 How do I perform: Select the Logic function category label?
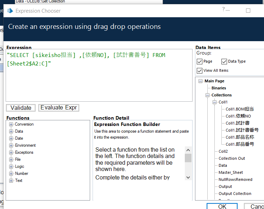click(x=19, y=166)
